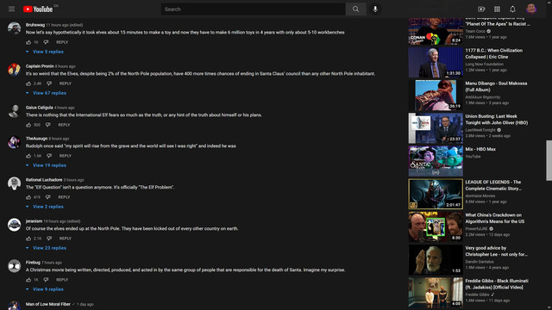
Task: Expand View 23 replies
Action: (x=46, y=248)
